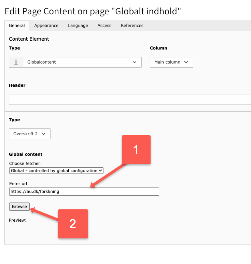This screenshot has height=264, width=251.
Task: Click into the Header text field
Action: click(130, 99)
